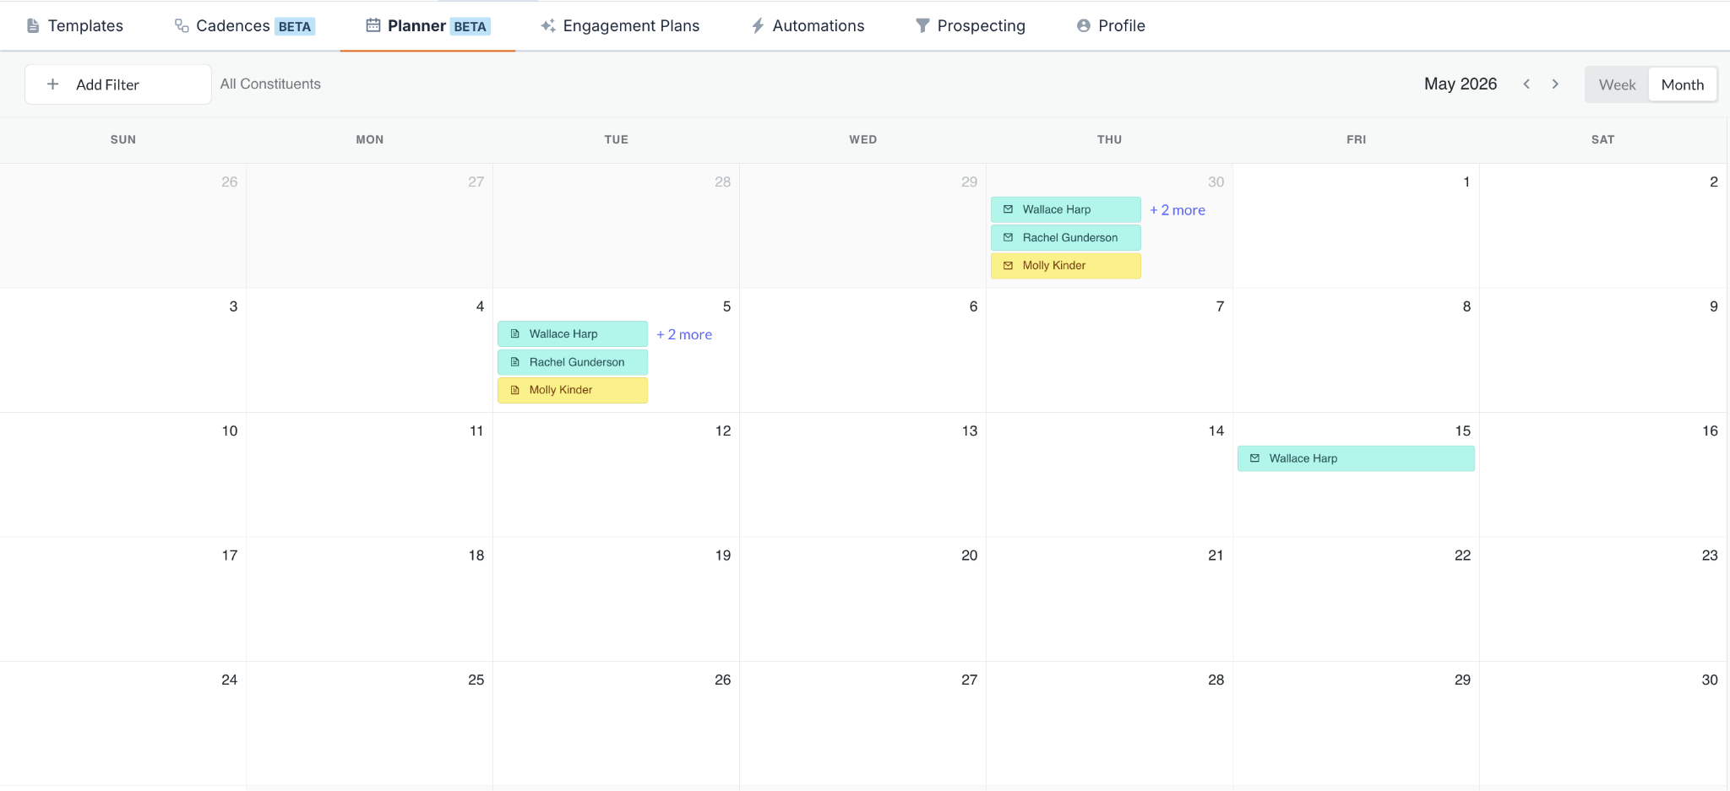Click document icon on Wallace Harp May 5
Viewport: 1730px width, 791px height.
[x=514, y=334]
